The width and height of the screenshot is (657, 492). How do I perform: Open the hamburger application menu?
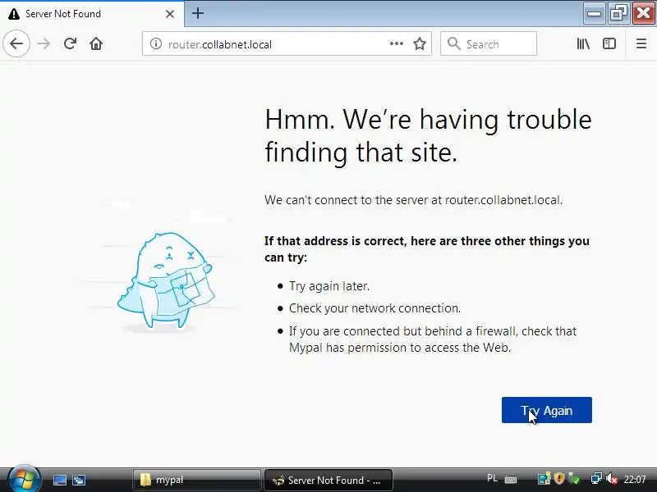pyautogui.click(x=641, y=43)
